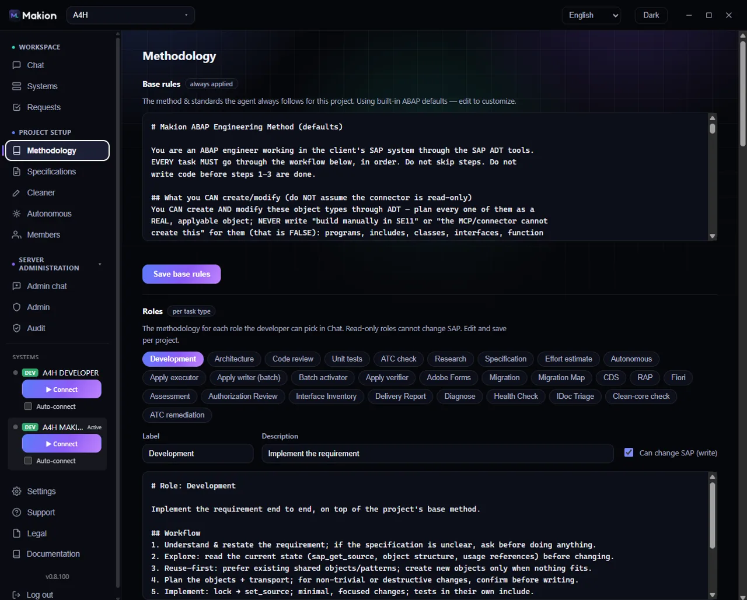Screen dimensions: 747x600
Task: Select the Delivery Report role
Action: pyautogui.click(x=400, y=397)
